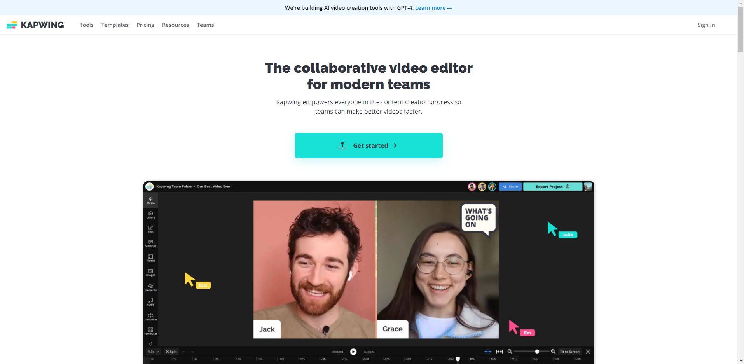Click the Kapwing Team Folder breadcrumb

pos(174,186)
